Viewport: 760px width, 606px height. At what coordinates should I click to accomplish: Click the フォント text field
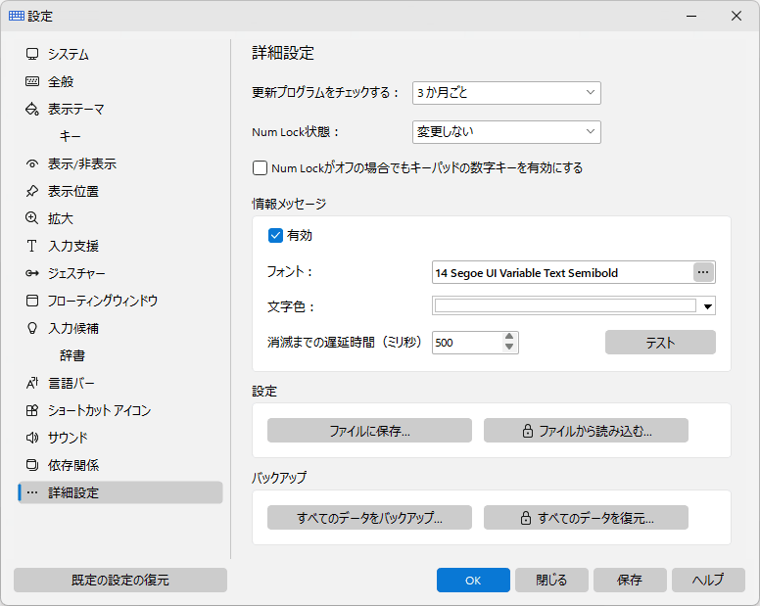[x=562, y=272]
